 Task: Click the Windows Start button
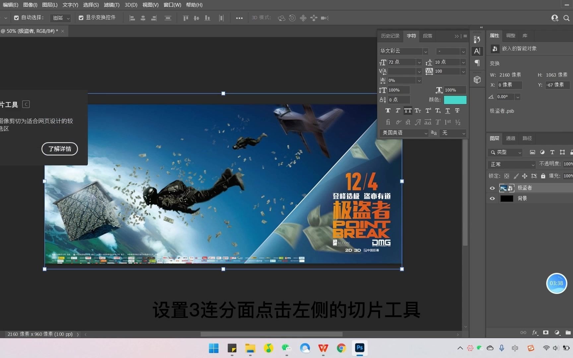[x=214, y=348]
